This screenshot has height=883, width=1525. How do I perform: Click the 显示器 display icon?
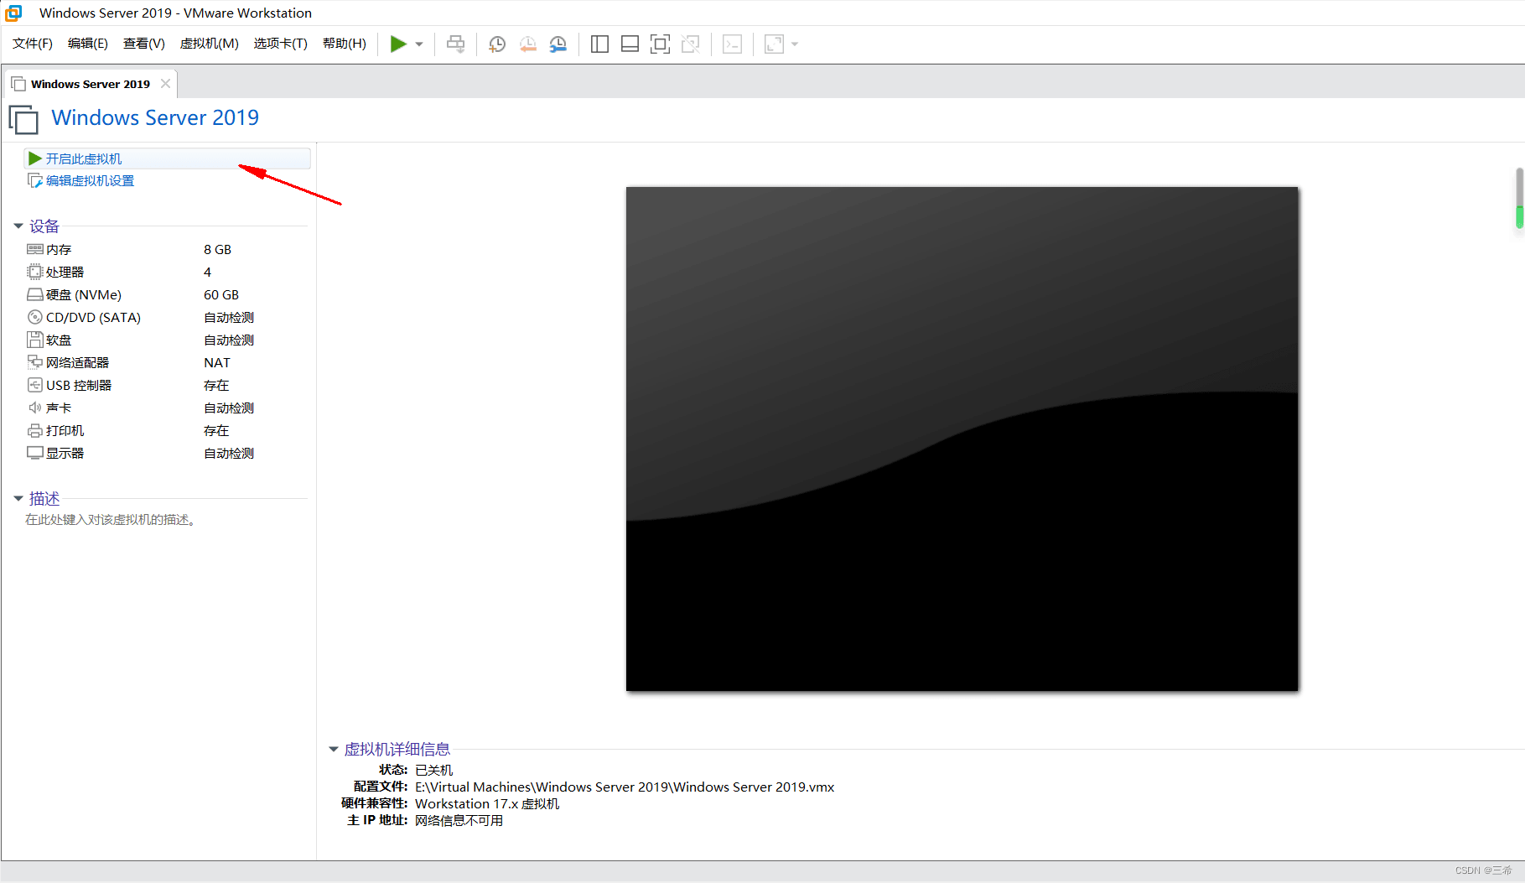point(34,454)
